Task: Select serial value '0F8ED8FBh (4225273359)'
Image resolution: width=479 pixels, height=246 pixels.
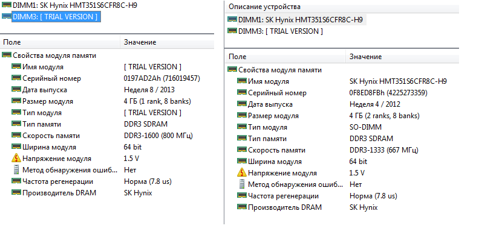Action: [x=388, y=93]
